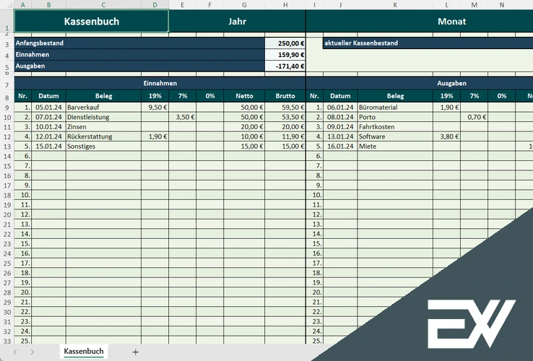The width and height of the screenshot is (533, 361).
Task: Select the date 10.01.24 cell
Action: click(x=48, y=127)
